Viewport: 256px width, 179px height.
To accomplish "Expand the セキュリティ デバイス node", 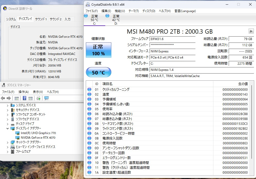I will (x=7, y=110).
